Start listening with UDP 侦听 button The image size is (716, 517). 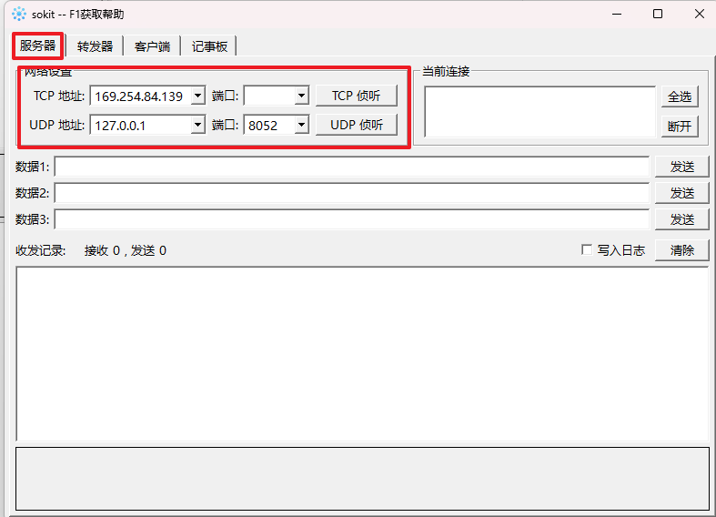[356, 125]
